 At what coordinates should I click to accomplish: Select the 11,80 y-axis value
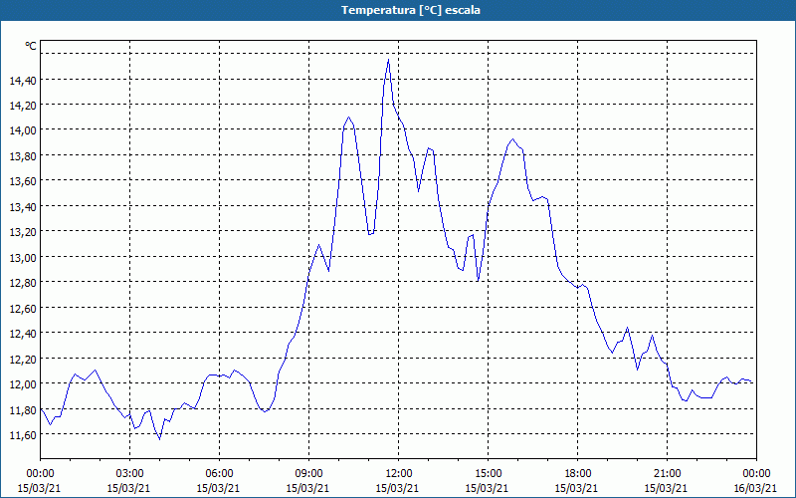23,410
